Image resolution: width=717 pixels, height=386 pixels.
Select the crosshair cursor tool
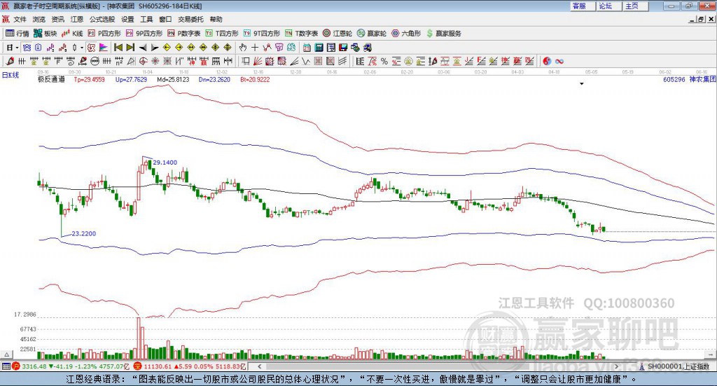pyautogui.click(x=255, y=48)
